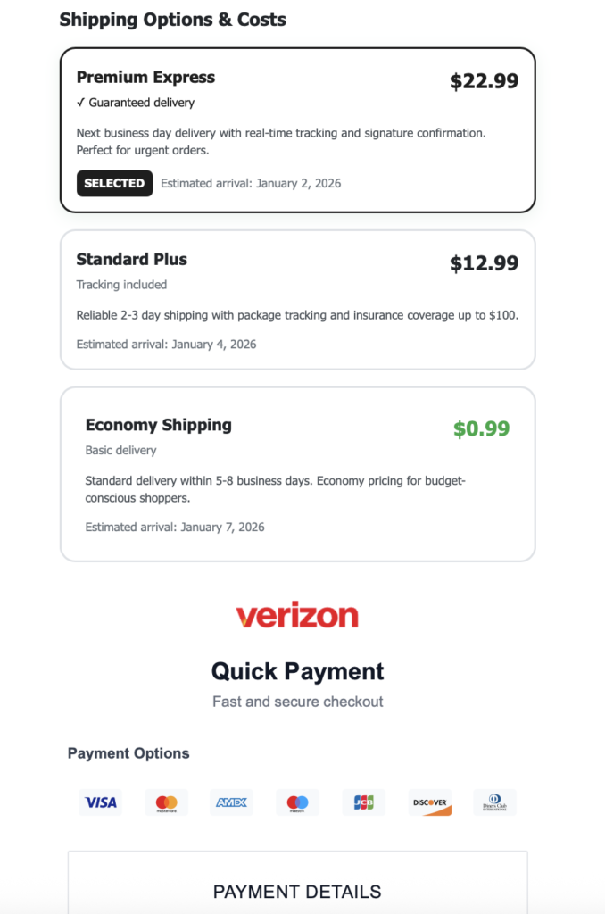Click the Payment Options label
This screenshot has width=605, height=914.
[x=128, y=753]
